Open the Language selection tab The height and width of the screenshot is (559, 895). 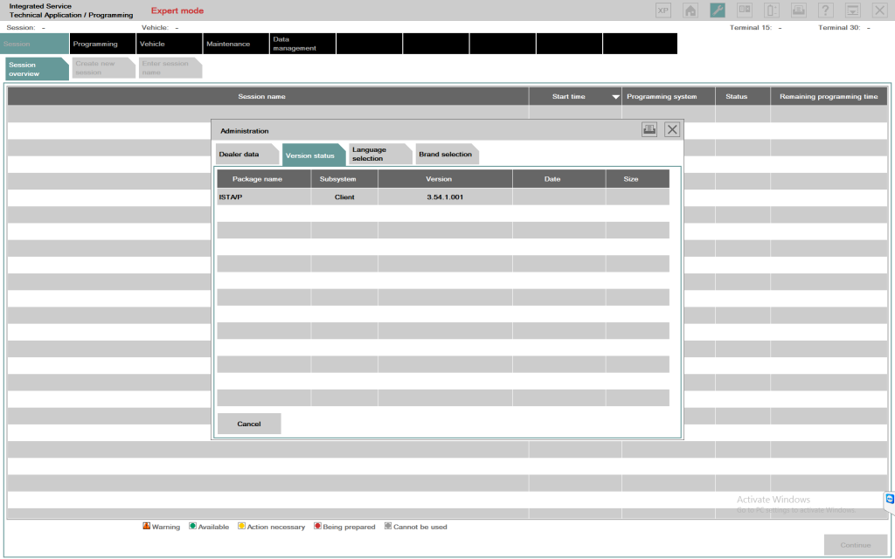pyautogui.click(x=380, y=154)
